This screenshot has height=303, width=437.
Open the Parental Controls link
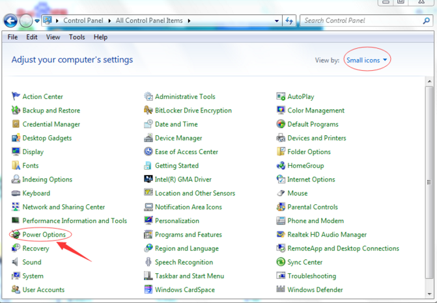313,207
